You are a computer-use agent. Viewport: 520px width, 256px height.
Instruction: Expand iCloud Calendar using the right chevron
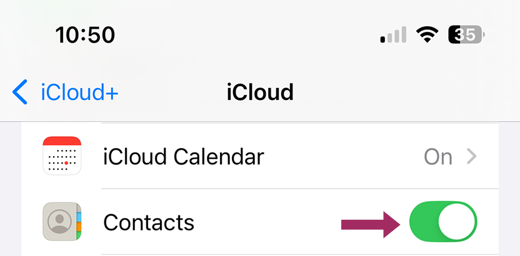coord(472,156)
